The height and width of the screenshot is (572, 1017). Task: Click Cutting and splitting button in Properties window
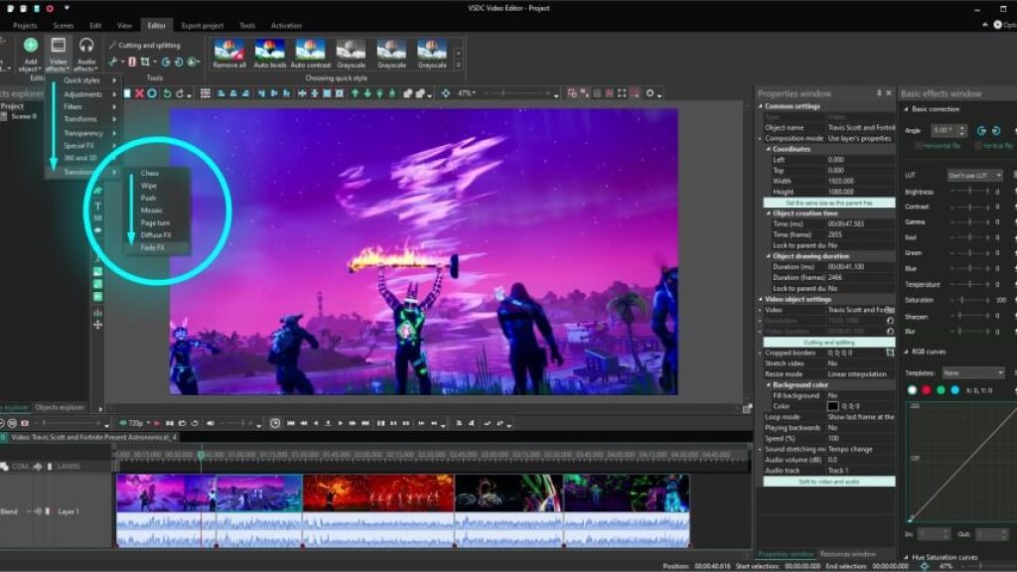(829, 343)
